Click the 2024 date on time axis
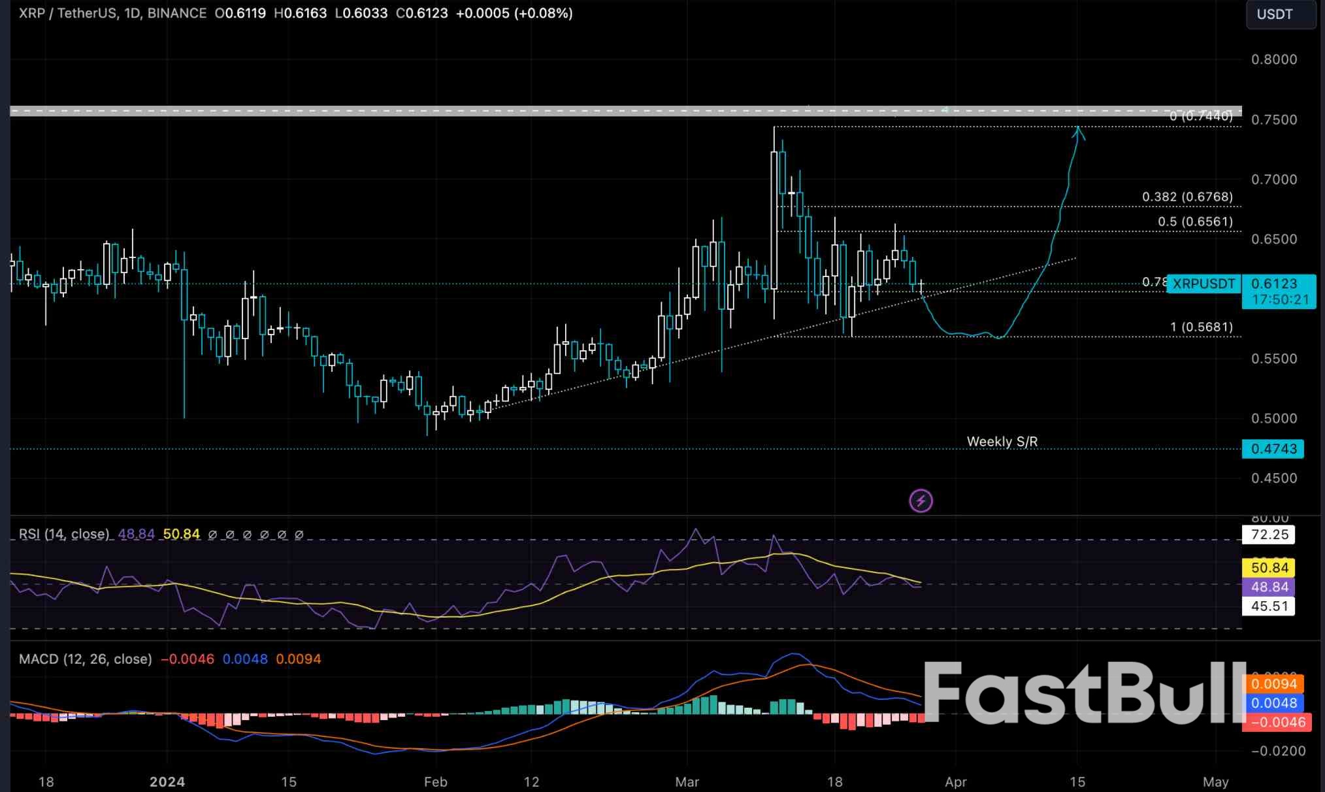This screenshot has height=792, width=1325. click(x=167, y=782)
